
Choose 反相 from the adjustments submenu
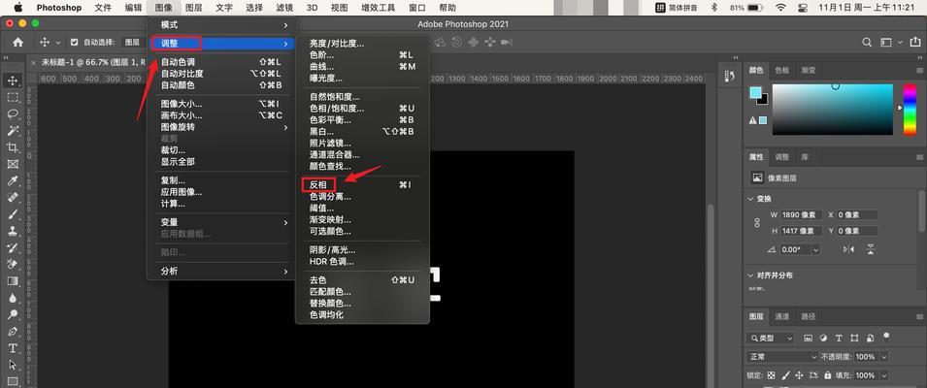362,185
